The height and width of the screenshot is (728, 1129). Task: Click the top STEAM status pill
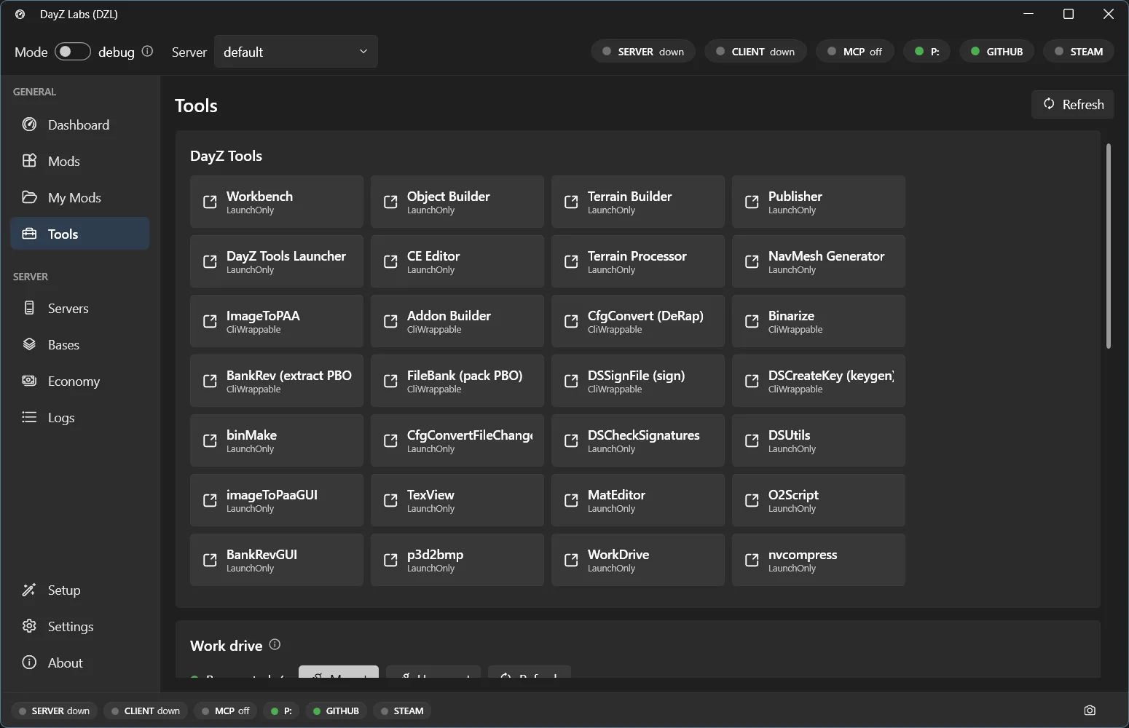(1079, 52)
